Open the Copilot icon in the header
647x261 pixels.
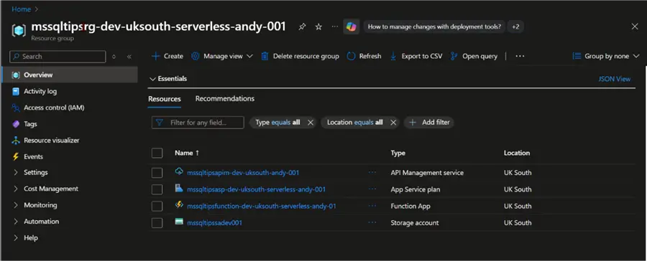click(x=351, y=27)
